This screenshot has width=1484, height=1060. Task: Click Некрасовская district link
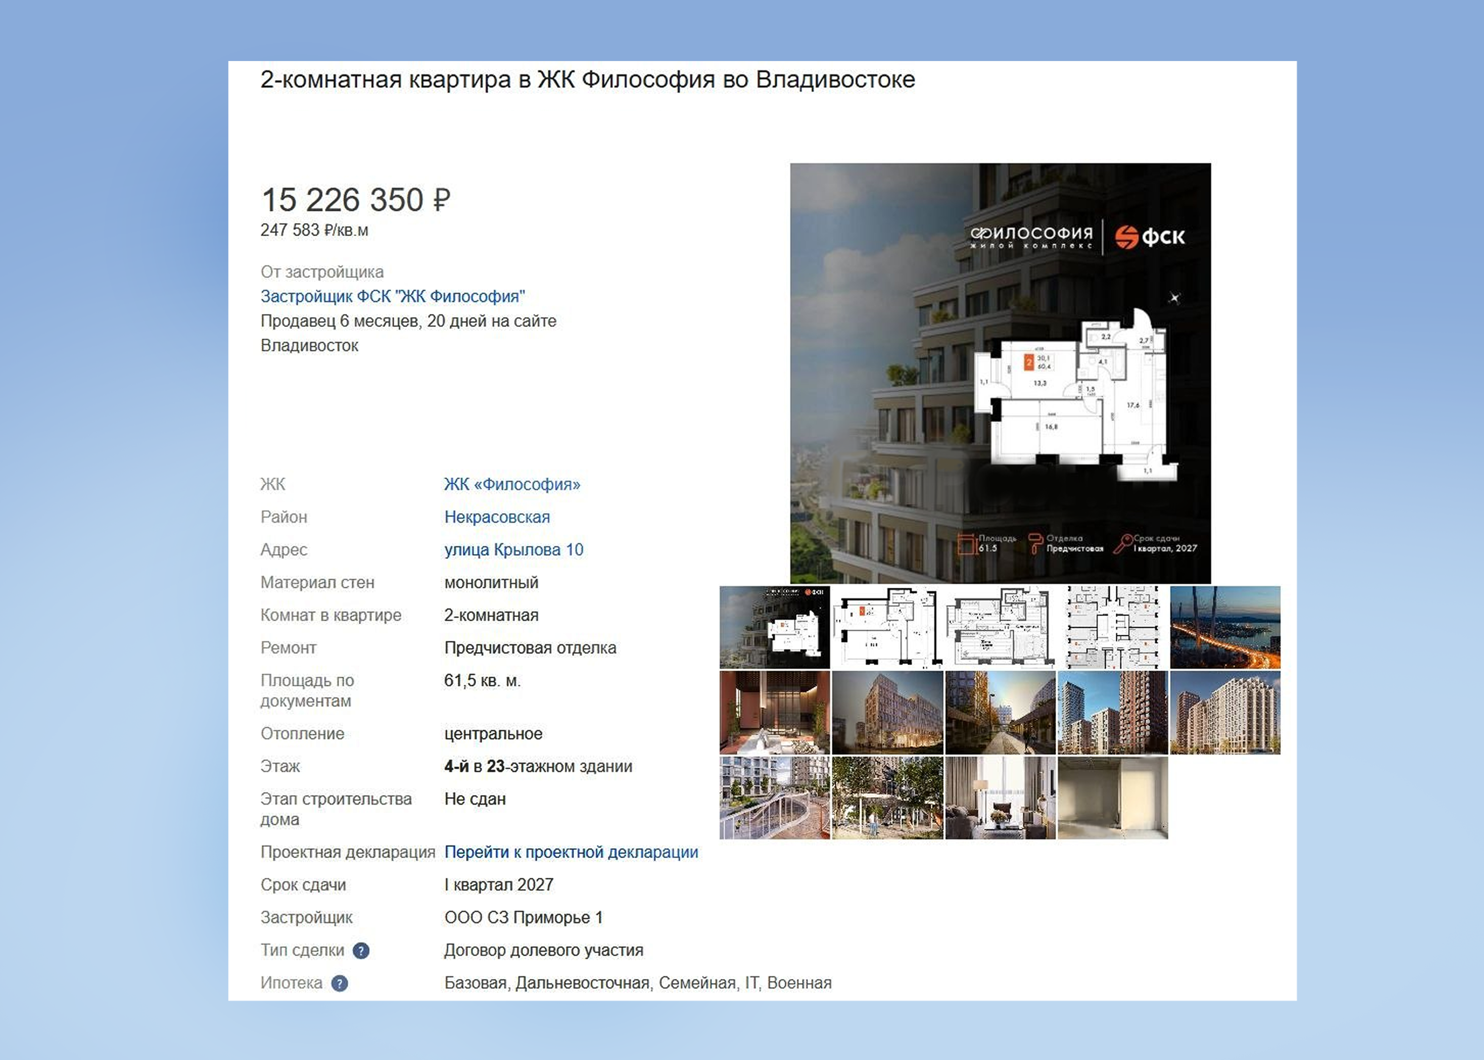click(497, 517)
